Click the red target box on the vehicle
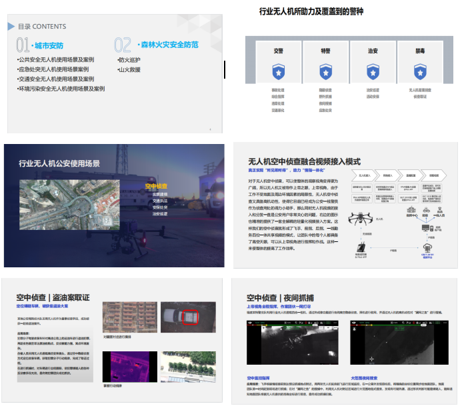 [x=191, y=317]
